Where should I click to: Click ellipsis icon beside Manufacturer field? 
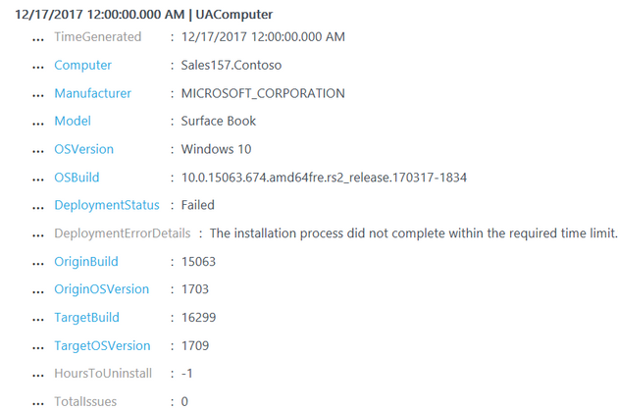[x=38, y=96]
